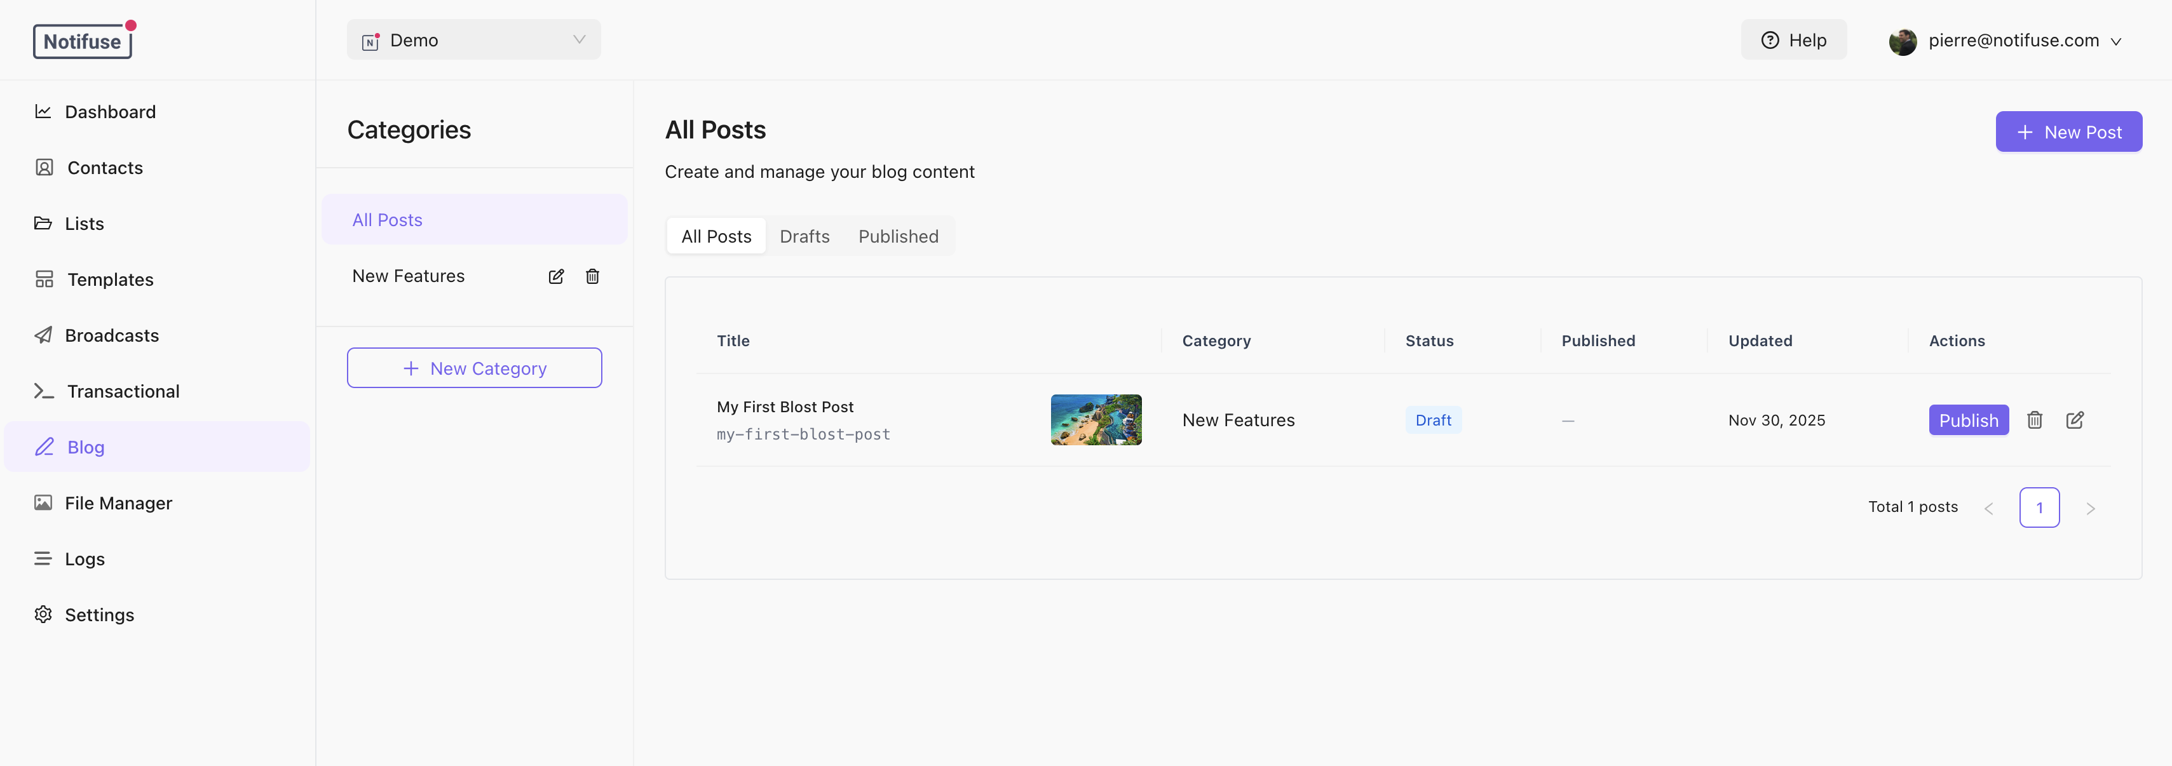Open Transactional via the terminal icon
The width and height of the screenshot is (2172, 766).
click(x=44, y=390)
